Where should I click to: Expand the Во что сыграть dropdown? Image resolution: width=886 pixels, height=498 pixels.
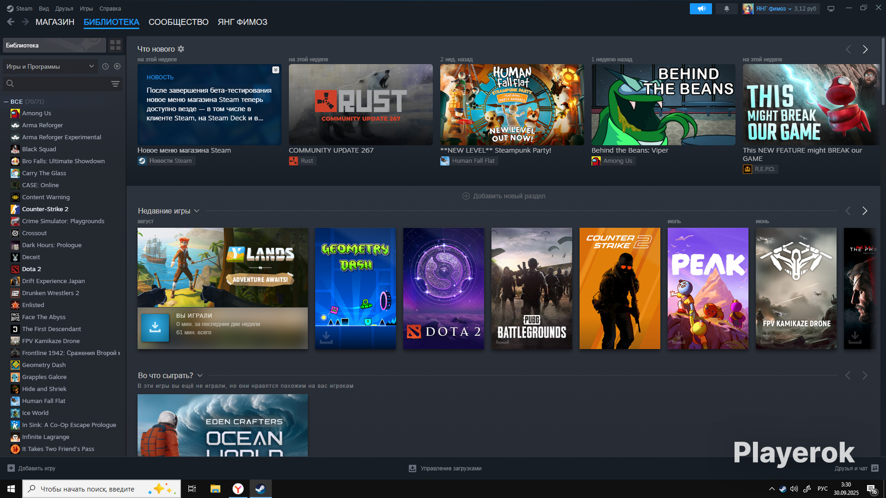pos(200,375)
